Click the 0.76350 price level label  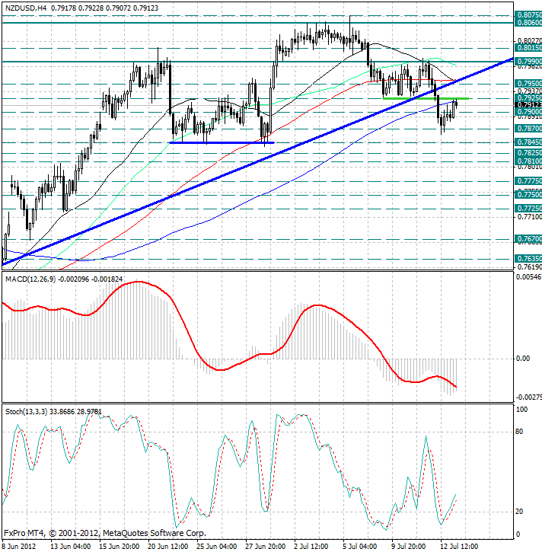(x=528, y=259)
